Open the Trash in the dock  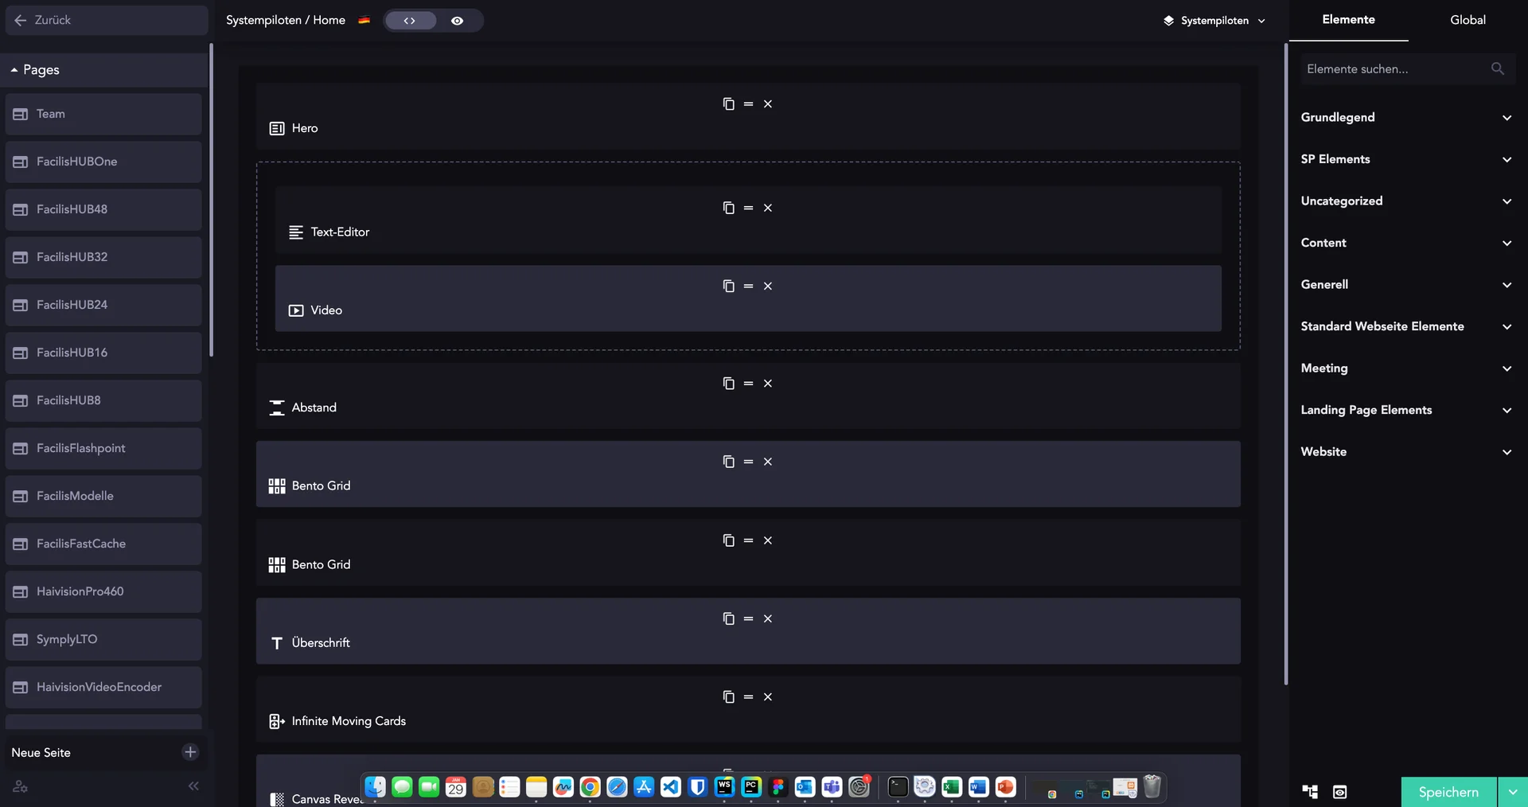coord(1152,787)
